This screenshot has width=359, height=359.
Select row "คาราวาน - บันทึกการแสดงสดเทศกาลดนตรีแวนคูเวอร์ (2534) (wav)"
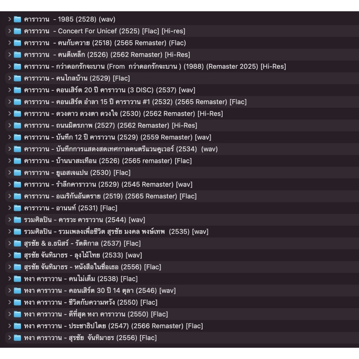click(x=182, y=149)
